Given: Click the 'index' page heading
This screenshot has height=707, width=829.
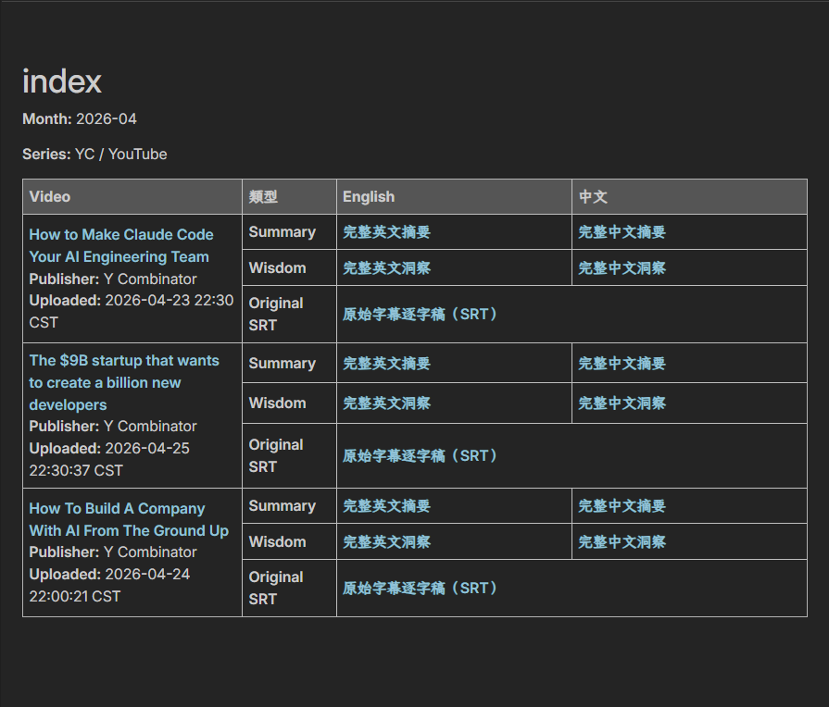Looking at the screenshot, I should point(62,81).
